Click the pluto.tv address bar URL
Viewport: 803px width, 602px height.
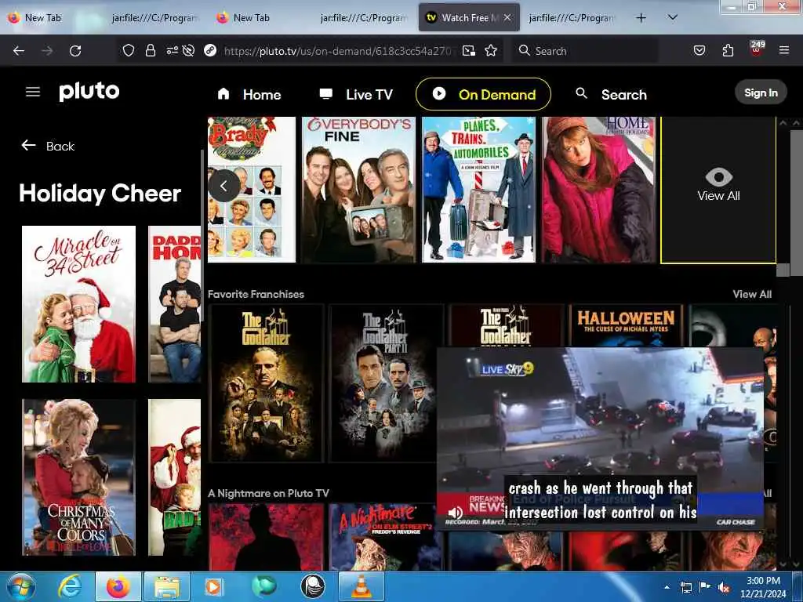[338, 51]
